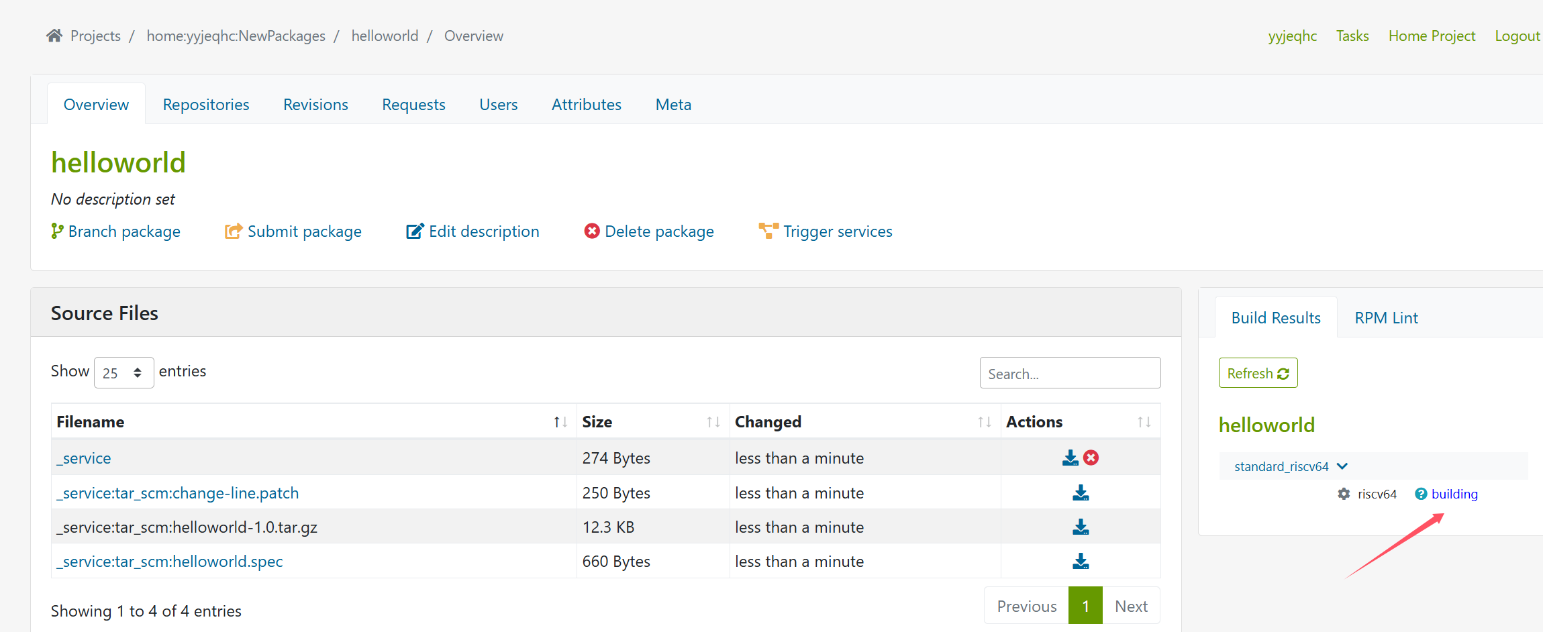1543x632 pixels.
Task: Click the building status help icon
Action: [1421, 494]
